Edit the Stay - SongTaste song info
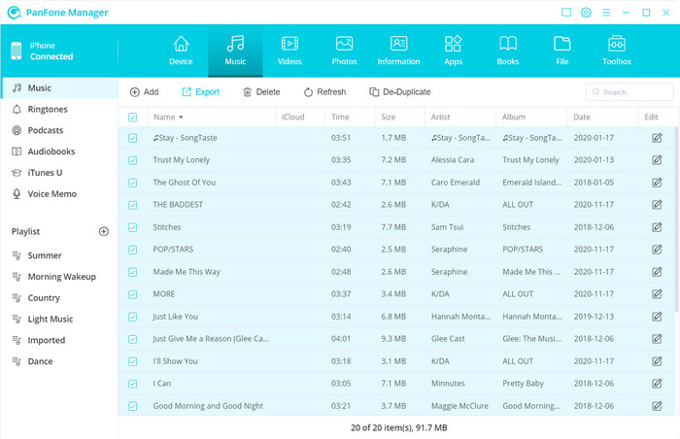This screenshot has width=680, height=439. click(657, 138)
